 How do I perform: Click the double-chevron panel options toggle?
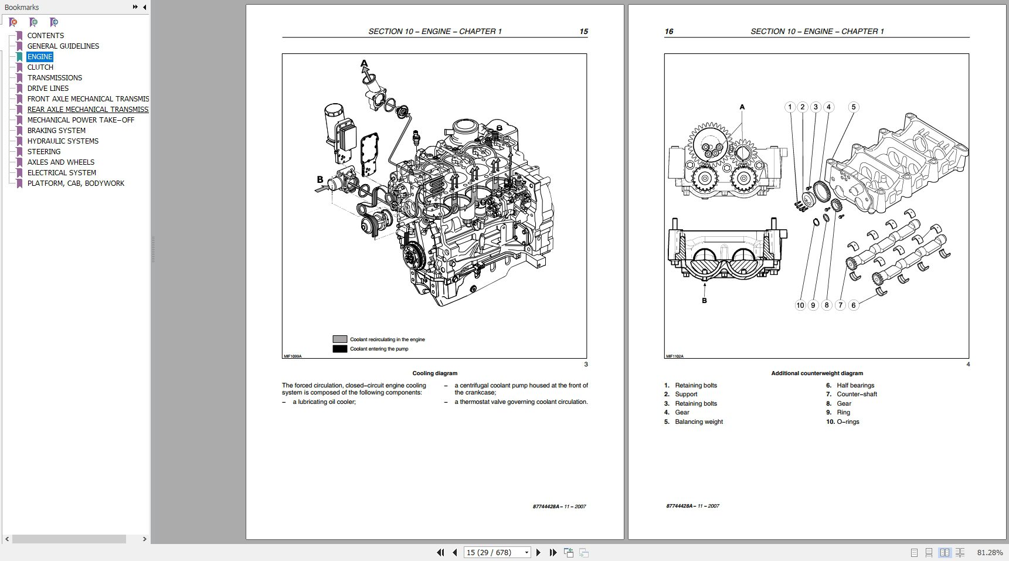click(134, 7)
